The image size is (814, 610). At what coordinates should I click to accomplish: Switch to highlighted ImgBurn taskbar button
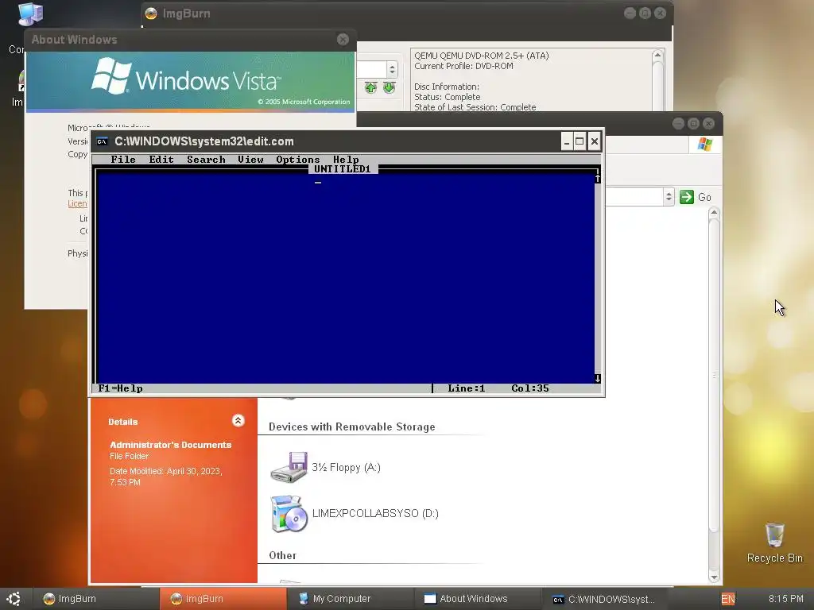223,599
